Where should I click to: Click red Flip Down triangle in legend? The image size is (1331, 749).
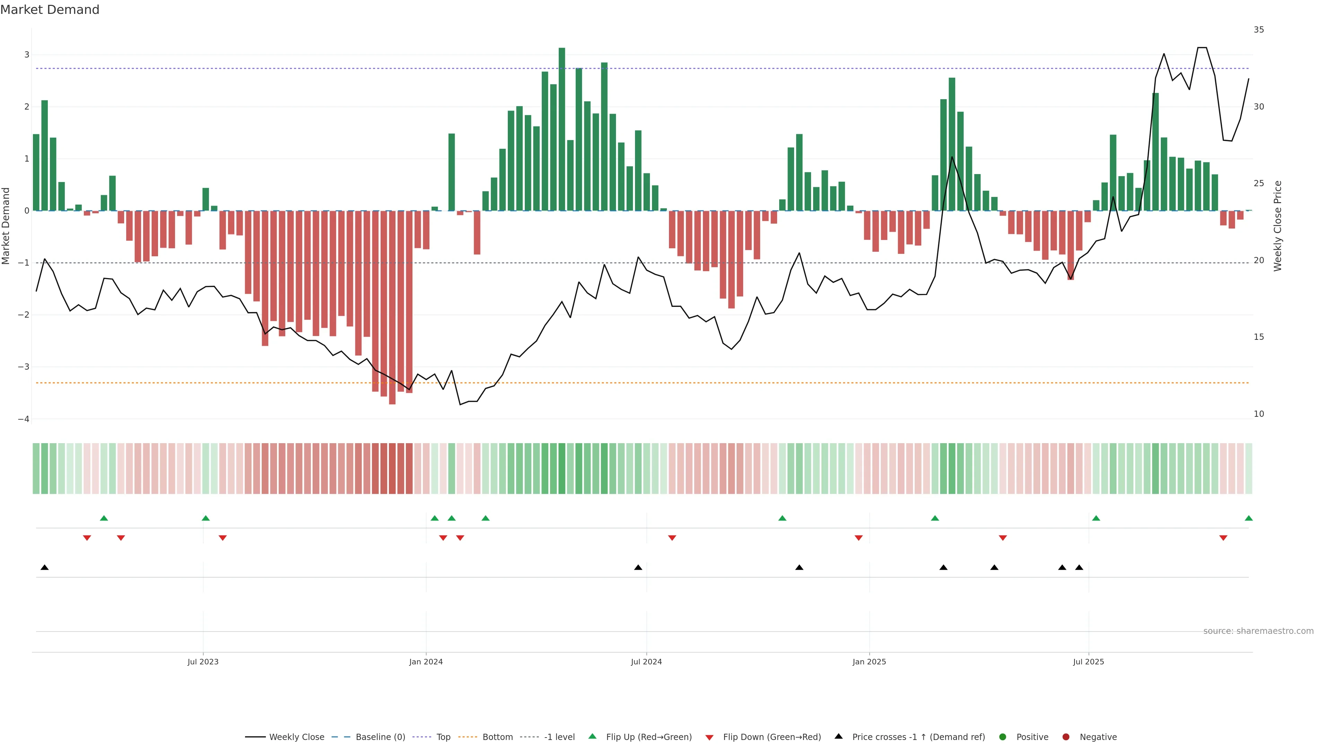coord(710,738)
